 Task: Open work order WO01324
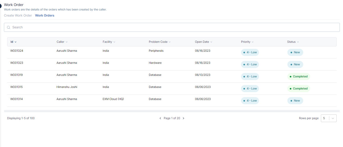pos(17,51)
